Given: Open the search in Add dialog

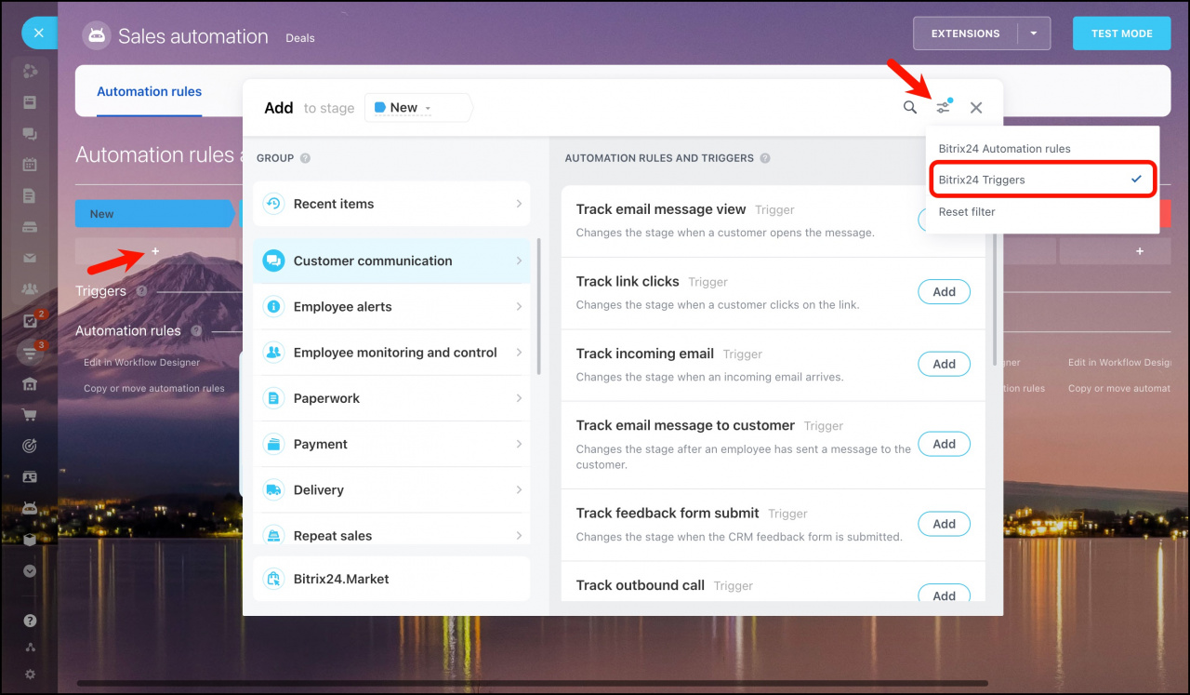Looking at the screenshot, I should (x=910, y=107).
